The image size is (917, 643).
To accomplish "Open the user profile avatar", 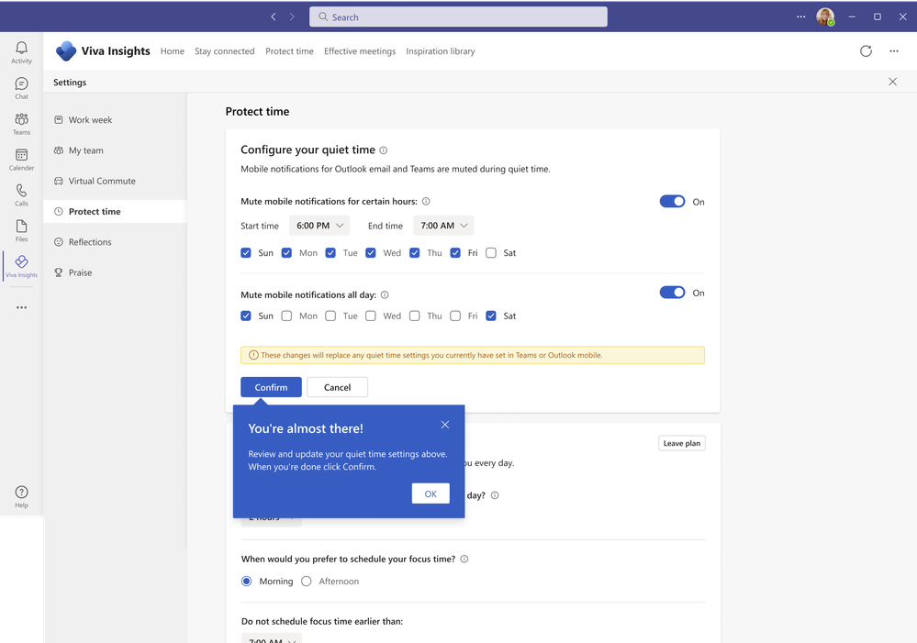I will tap(825, 17).
